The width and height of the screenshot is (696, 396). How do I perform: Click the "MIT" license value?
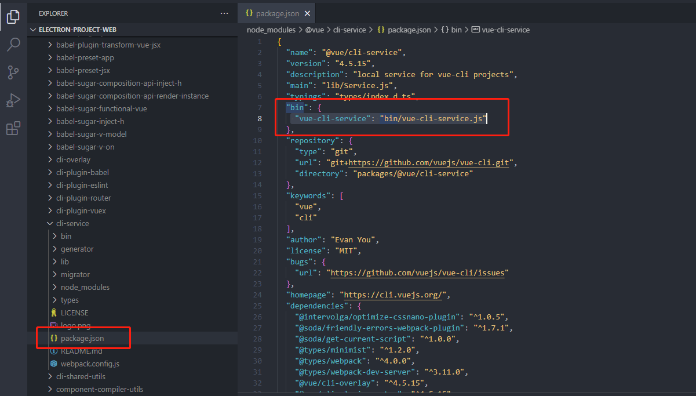click(x=346, y=250)
